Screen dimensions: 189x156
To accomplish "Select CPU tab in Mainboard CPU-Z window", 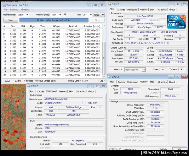I will pyautogui.click(x=31, y=91).
